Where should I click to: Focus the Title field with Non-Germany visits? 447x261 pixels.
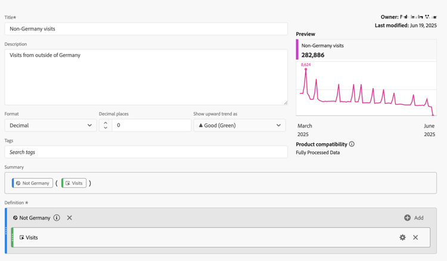click(146, 29)
